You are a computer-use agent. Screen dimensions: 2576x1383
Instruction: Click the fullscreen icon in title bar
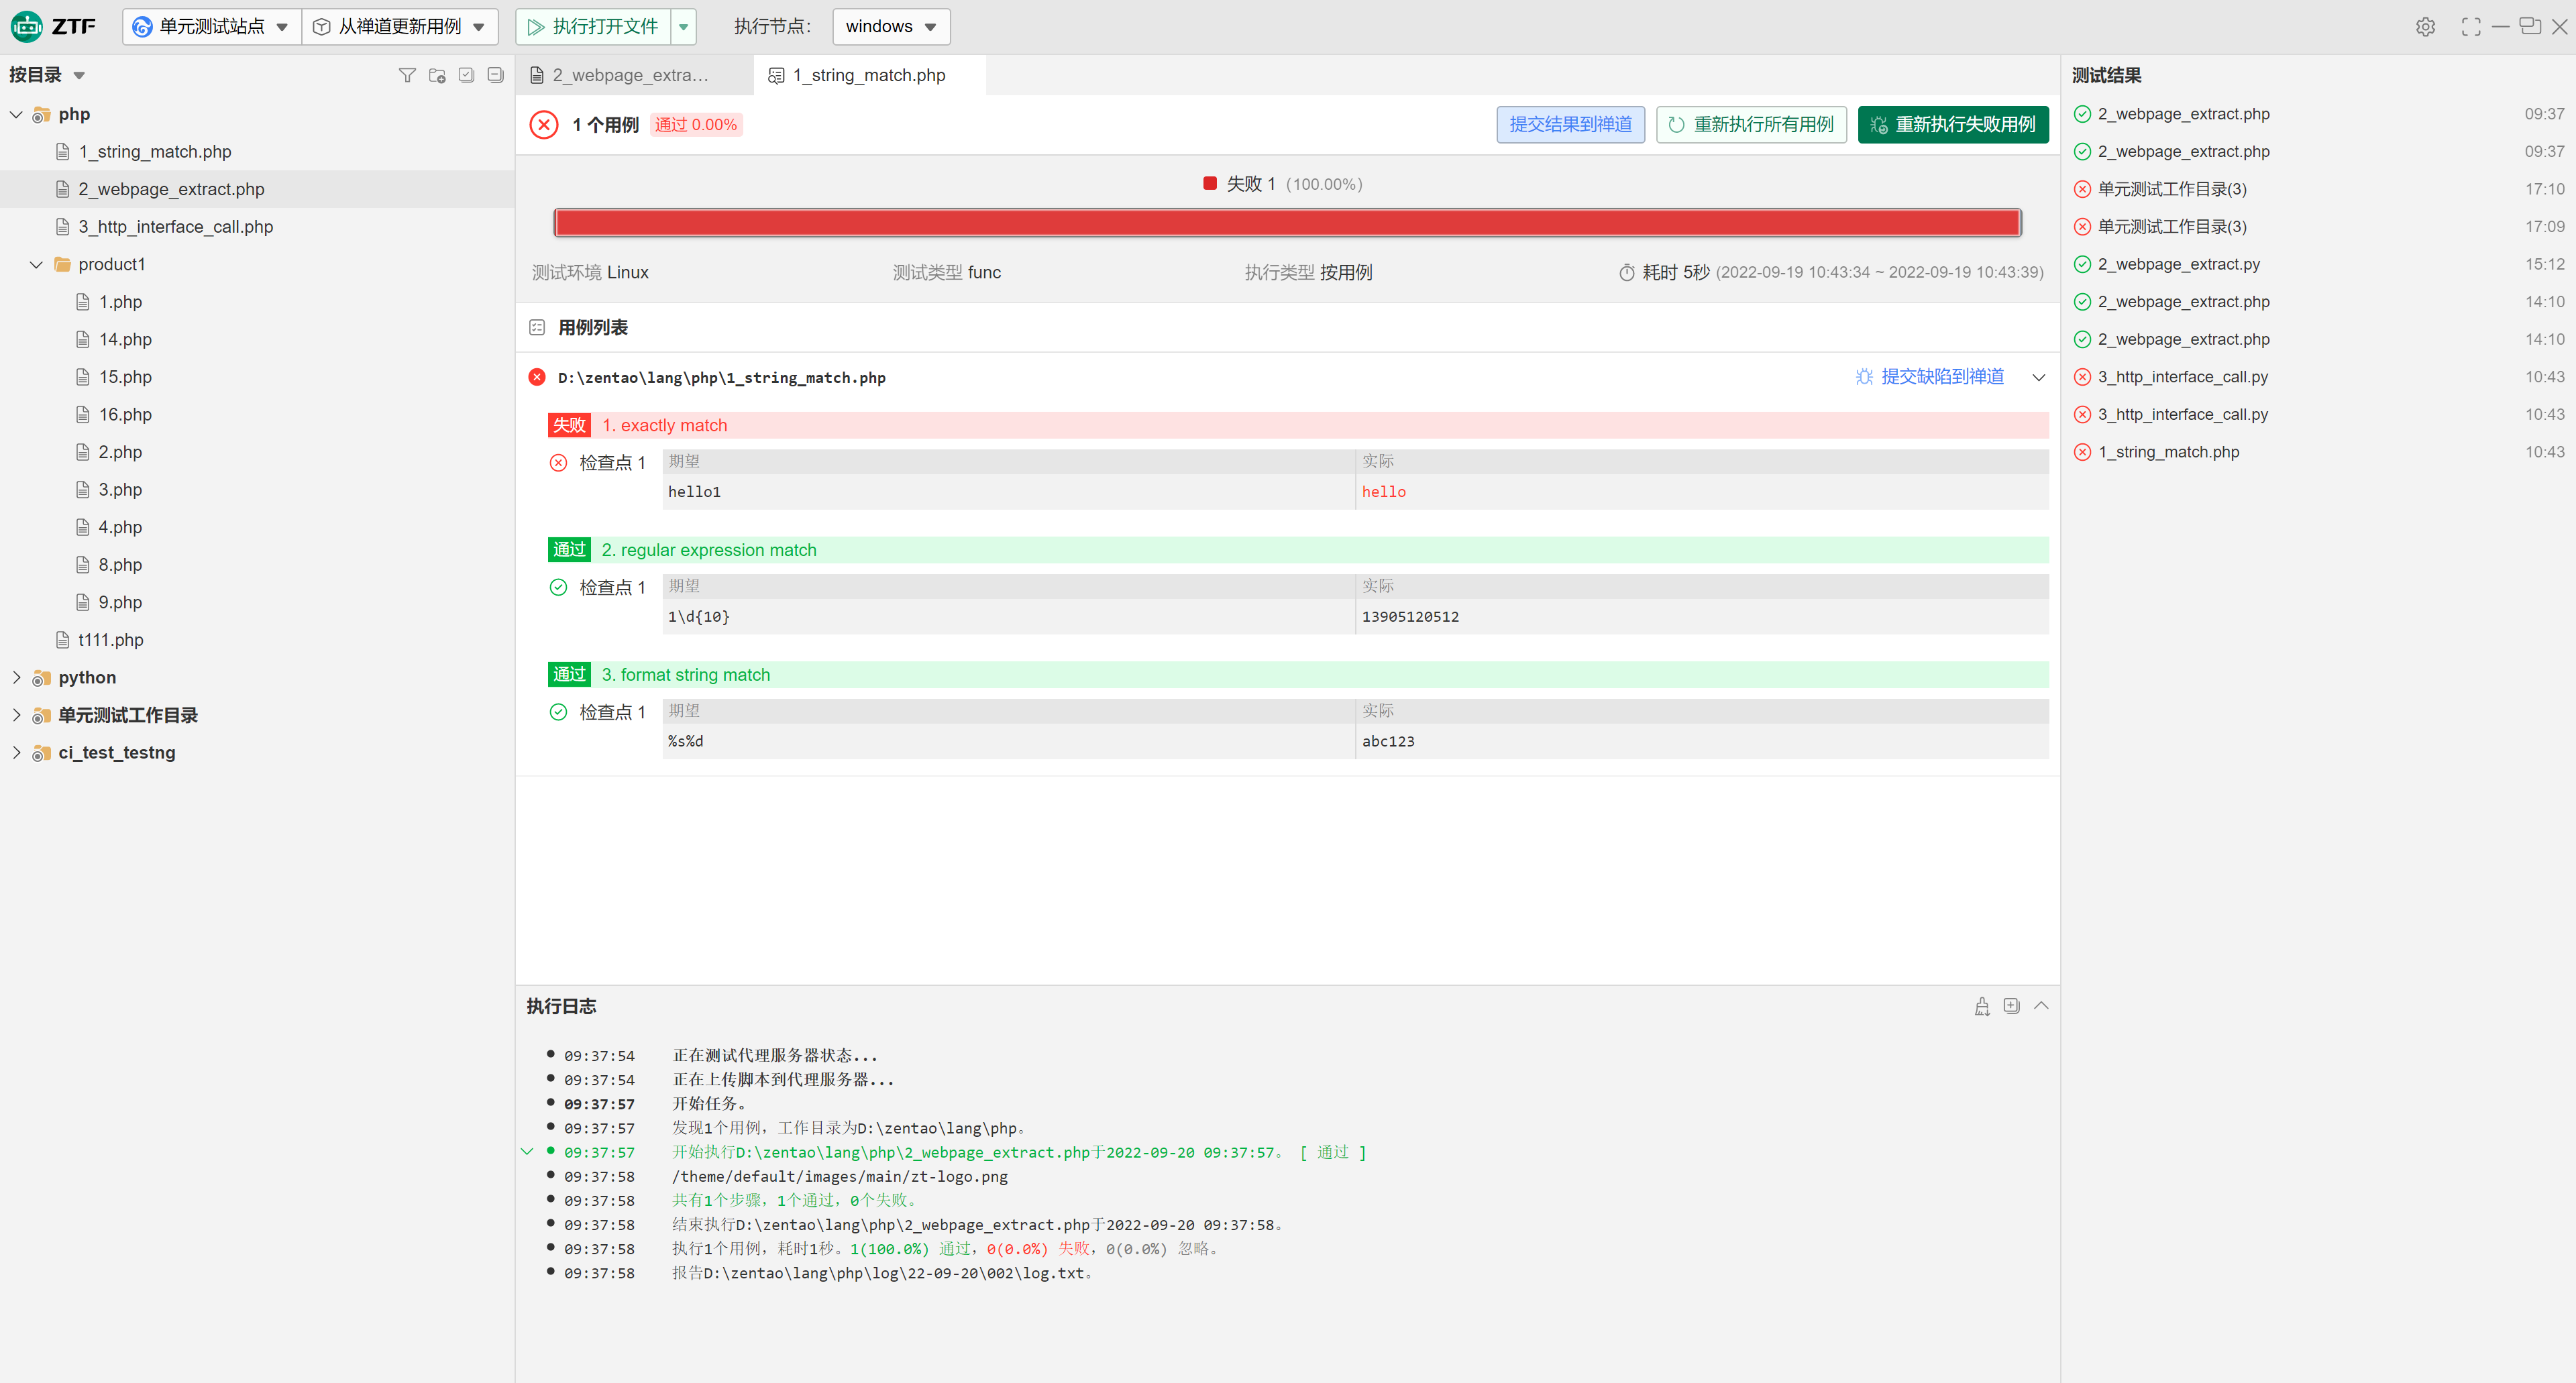(x=2471, y=27)
